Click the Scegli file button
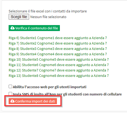This screenshot has width=127, height=113. pyautogui.click(x=19, y=17)
